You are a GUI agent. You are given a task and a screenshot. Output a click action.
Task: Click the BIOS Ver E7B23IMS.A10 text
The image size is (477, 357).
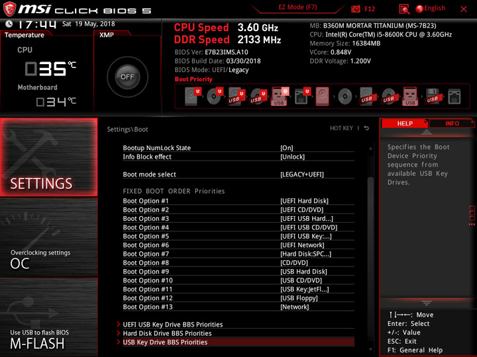[x=211, y=52]
